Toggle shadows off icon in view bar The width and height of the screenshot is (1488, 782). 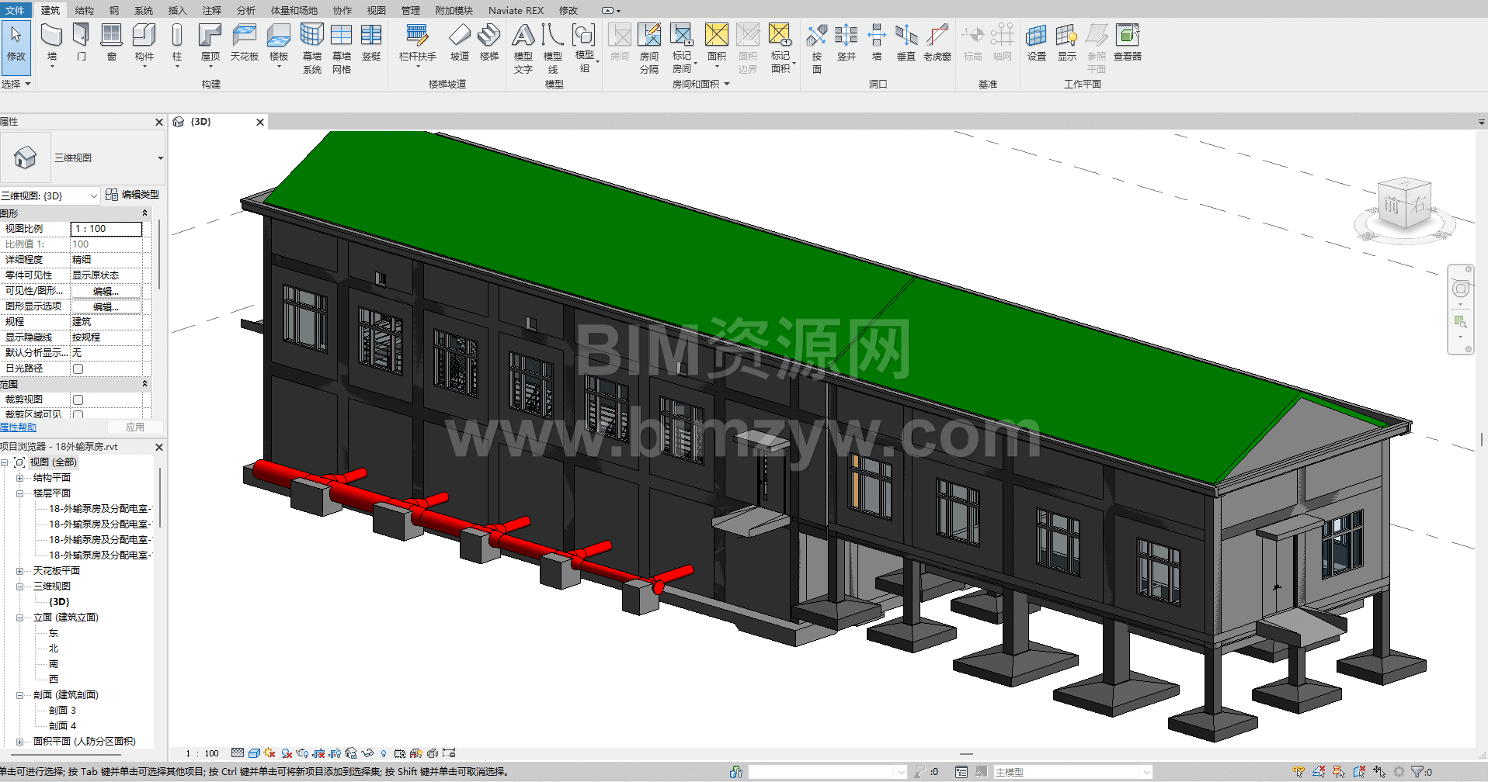point(287,753)
